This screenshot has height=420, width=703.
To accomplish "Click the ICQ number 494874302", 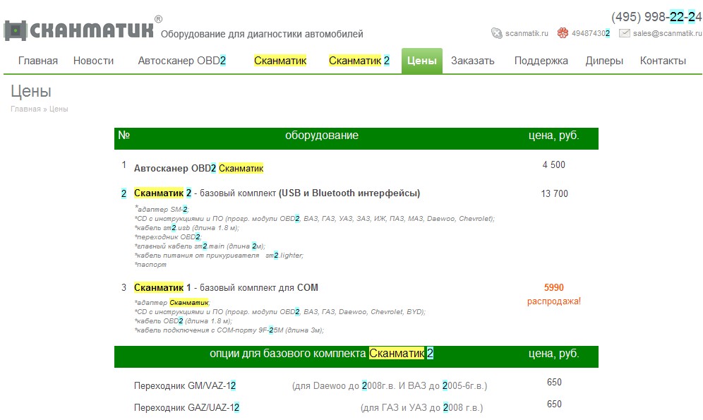I will point(591,33).
